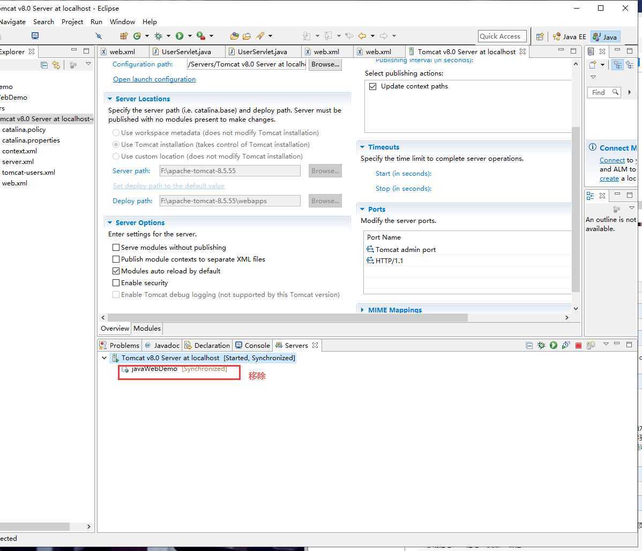
Task: Click the Open Task folder icon in toolbar
Action: pyautogui.click(x=247, y=36)
